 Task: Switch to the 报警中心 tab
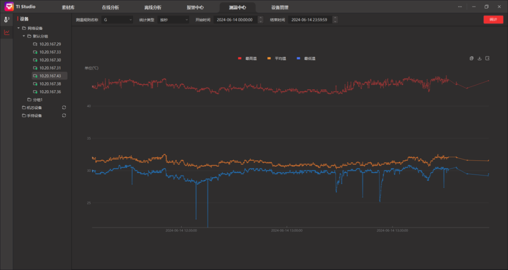point(195,8)
